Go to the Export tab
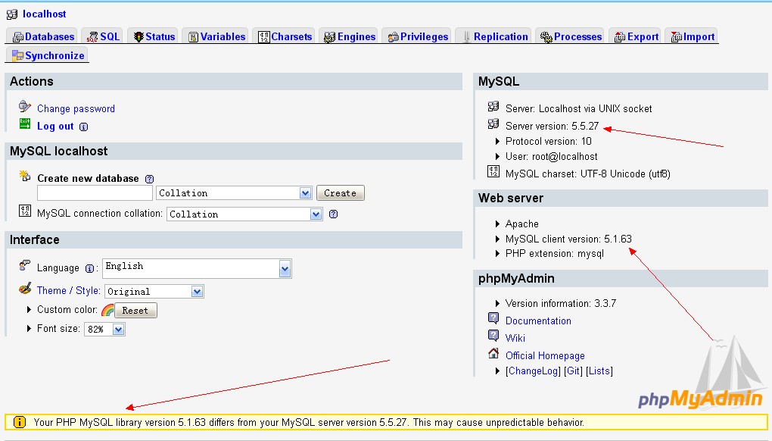 pos(636,36)
